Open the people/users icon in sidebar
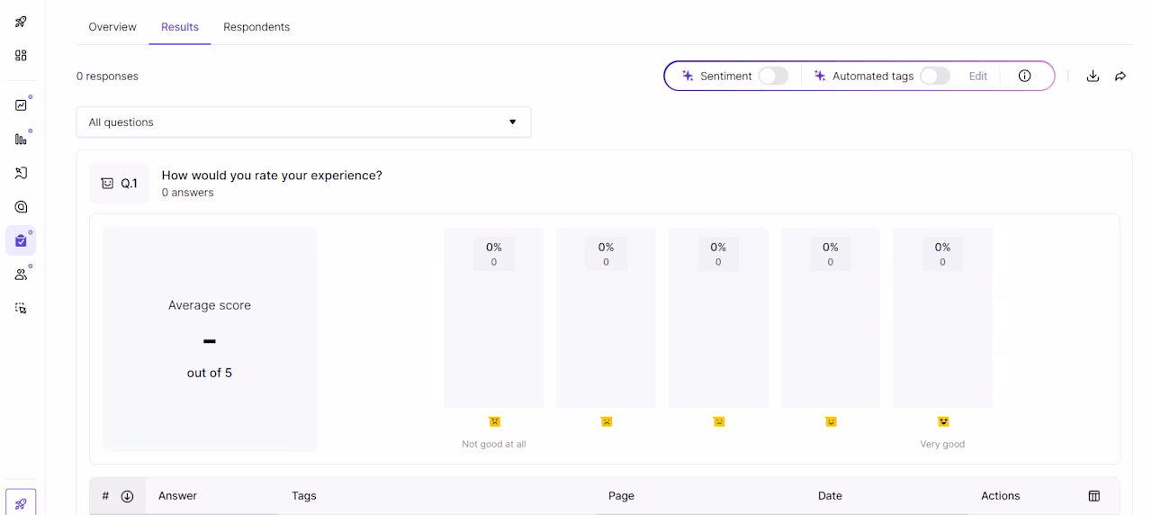Viewport: 1152px width, 515px height. point(21,275)
